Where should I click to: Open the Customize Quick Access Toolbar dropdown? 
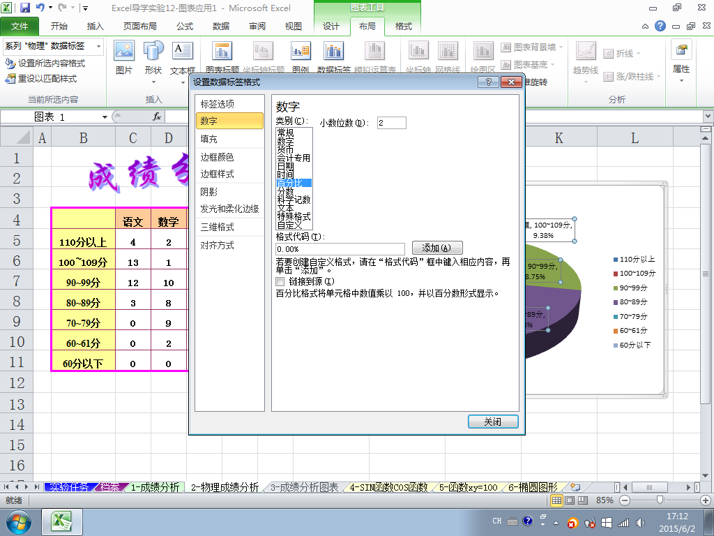tap(85, 8)
